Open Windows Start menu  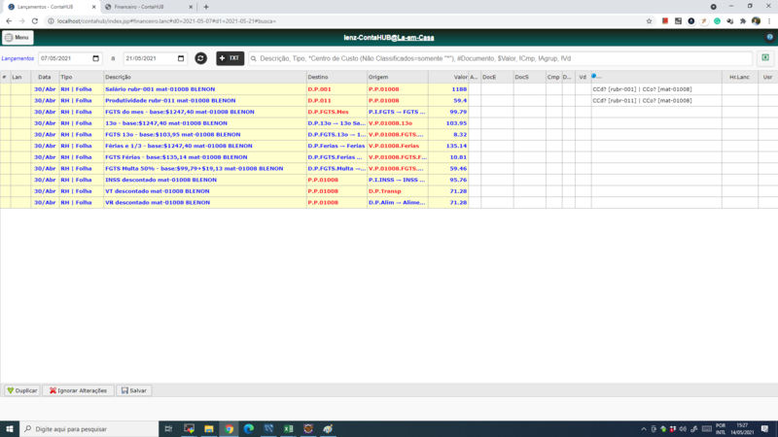pos(10,428)
